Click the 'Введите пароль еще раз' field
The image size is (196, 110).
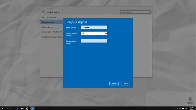(x=94, y=33)
